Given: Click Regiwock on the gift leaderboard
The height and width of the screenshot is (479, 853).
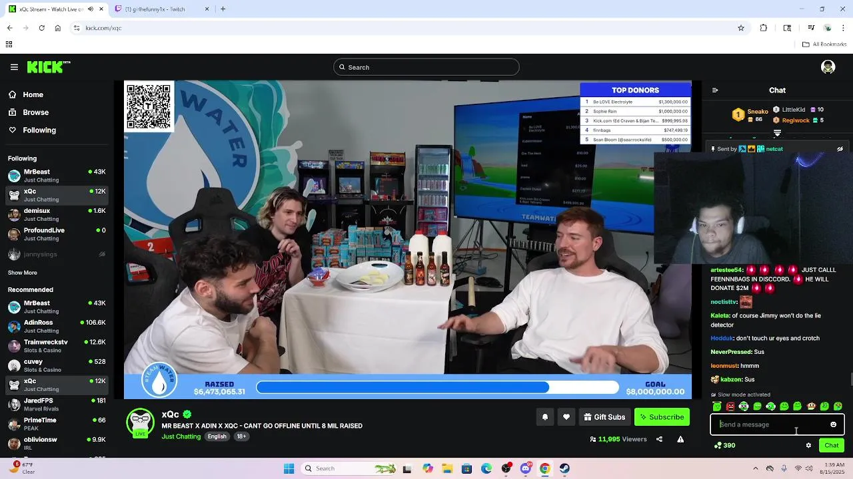Looking at the screenshot, I should (x=798, y=120).
